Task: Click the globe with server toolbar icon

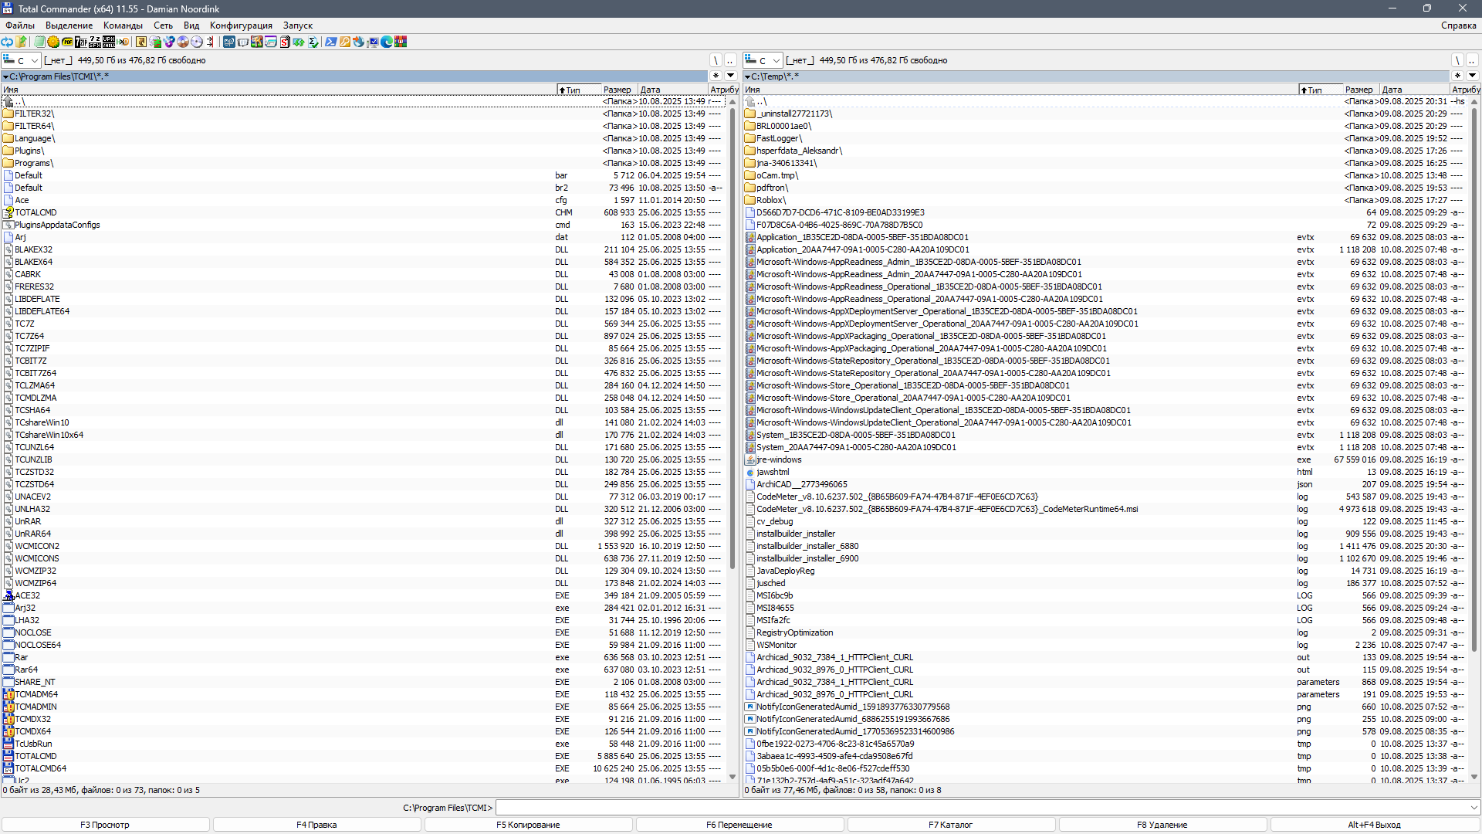Action: pos(155,42)
